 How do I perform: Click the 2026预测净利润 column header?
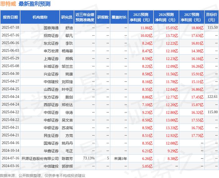[x=166, y=17]
